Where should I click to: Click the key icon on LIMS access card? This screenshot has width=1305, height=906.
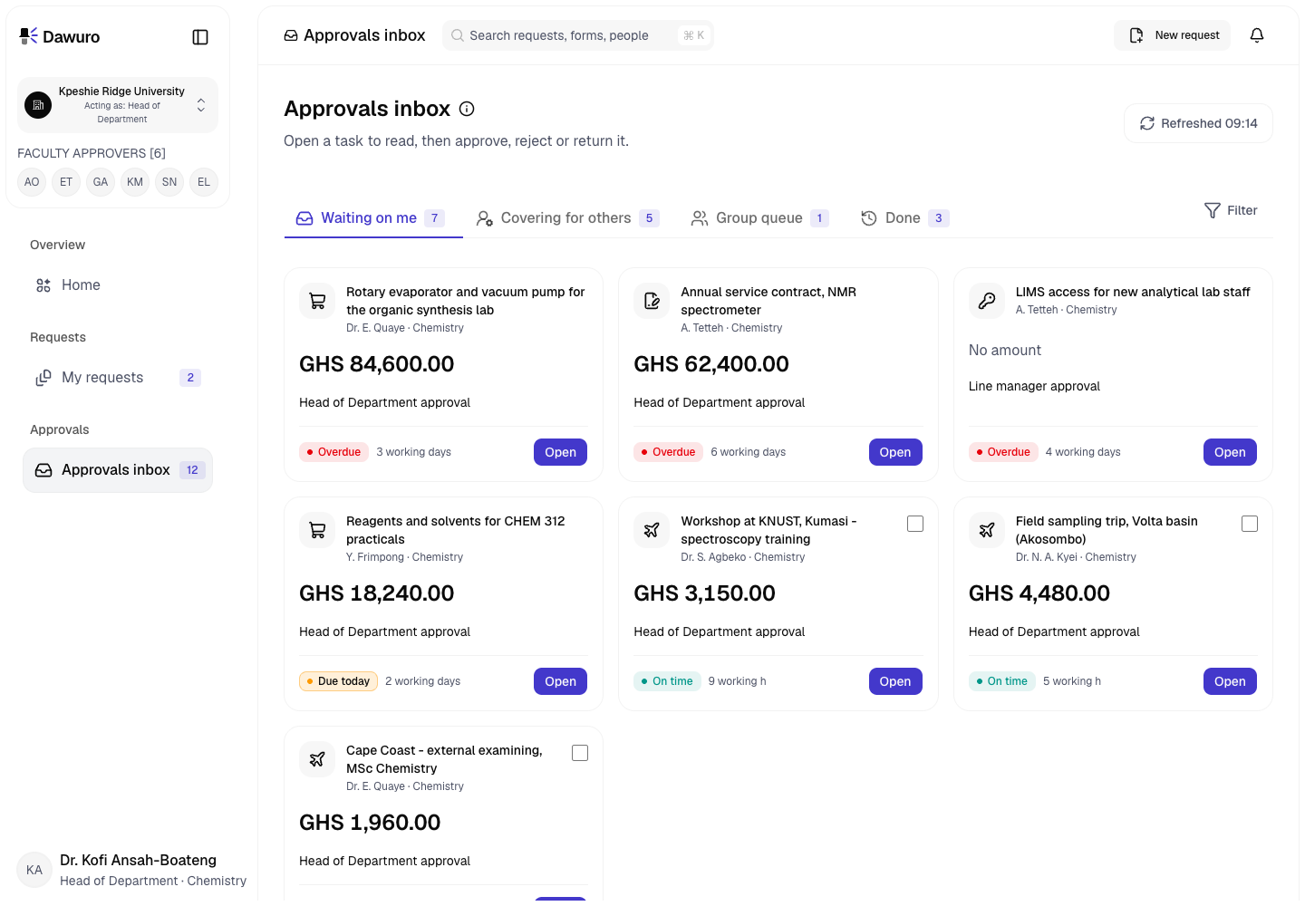click(987, 302)
